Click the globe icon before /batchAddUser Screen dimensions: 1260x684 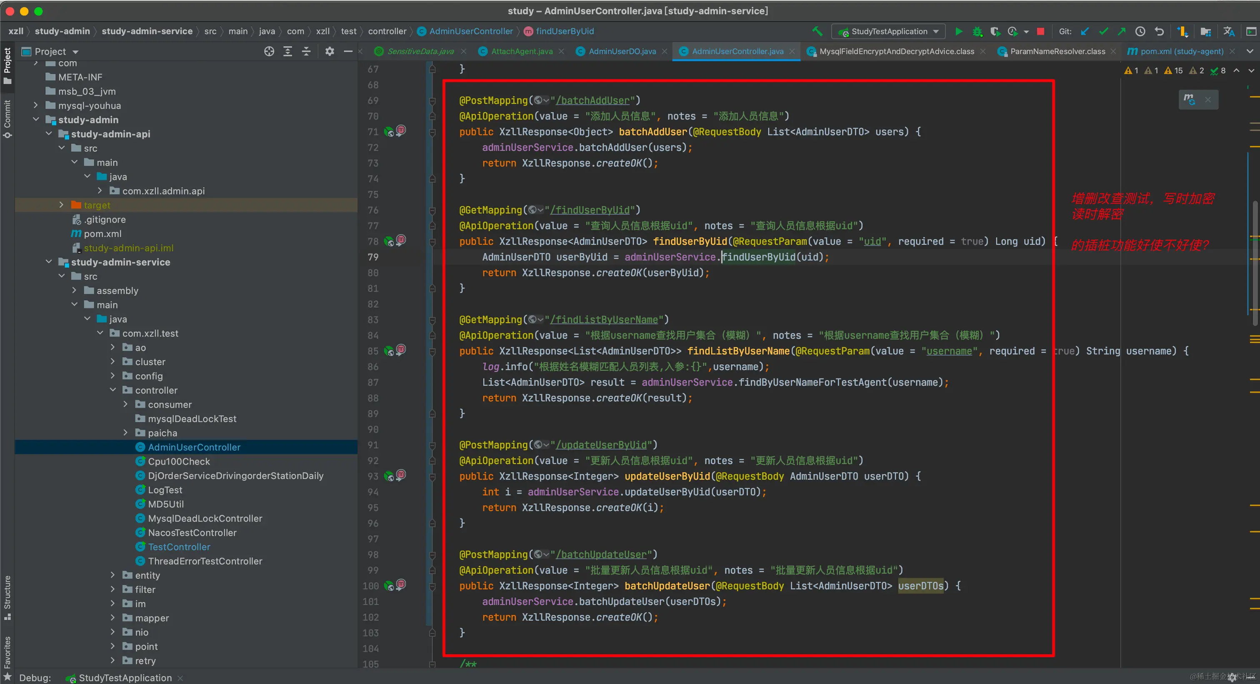tap(538, 100)
